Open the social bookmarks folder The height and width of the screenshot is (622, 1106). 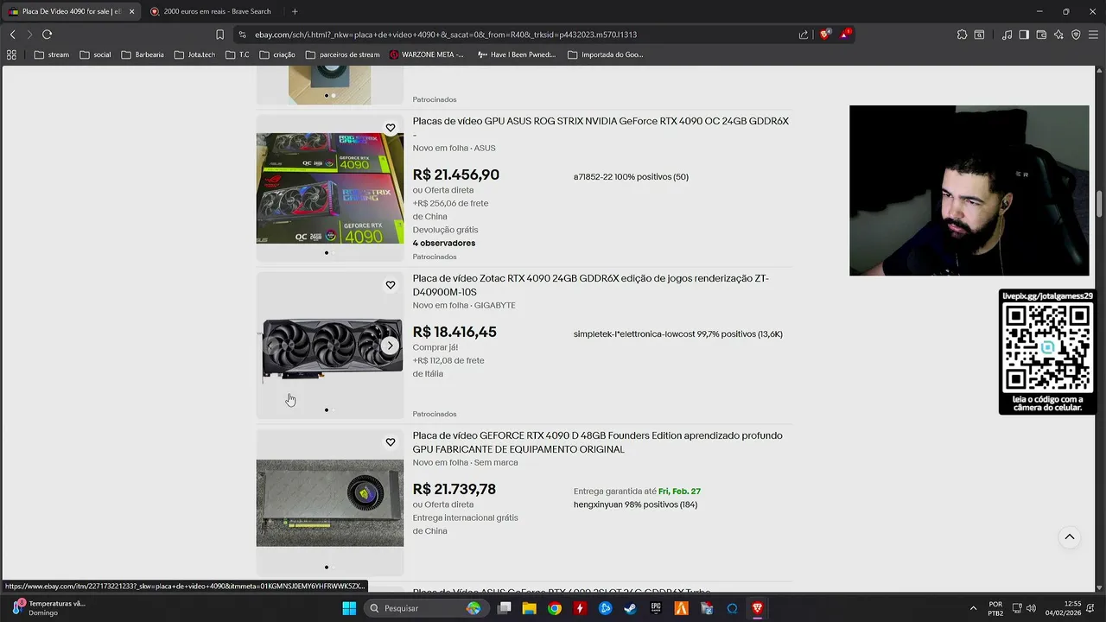click(95, 54)
